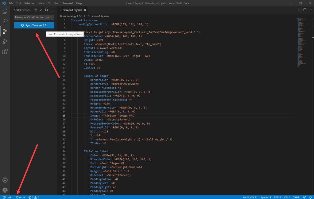Click the Src breadcrumb segment
Screen dimensions: 314x199
81,16
